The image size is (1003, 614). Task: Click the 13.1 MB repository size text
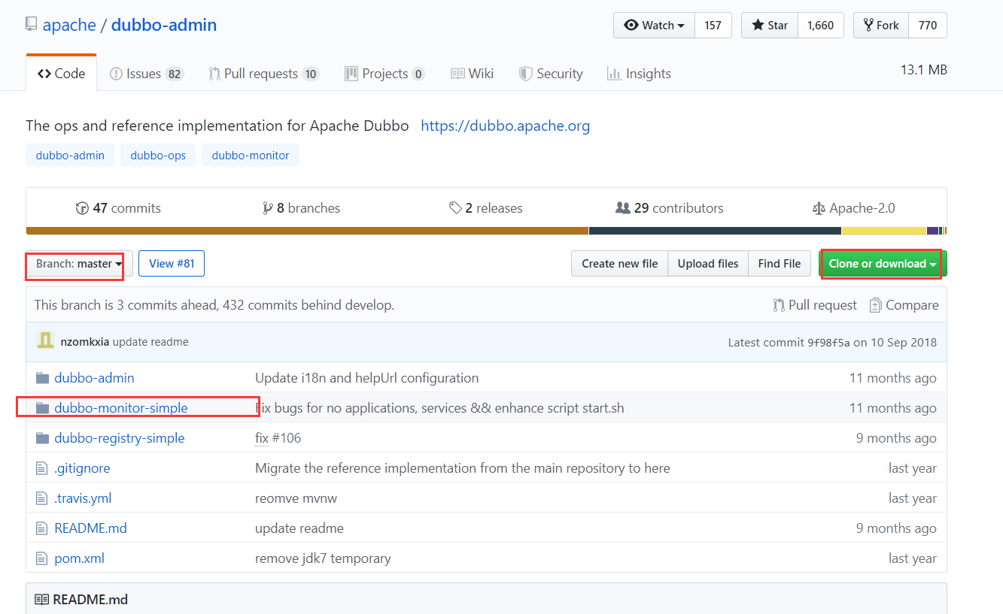923,70
